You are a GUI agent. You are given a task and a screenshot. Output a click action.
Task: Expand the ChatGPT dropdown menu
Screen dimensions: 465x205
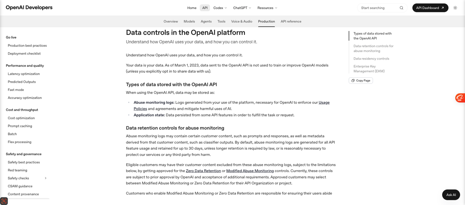(242, 8)
